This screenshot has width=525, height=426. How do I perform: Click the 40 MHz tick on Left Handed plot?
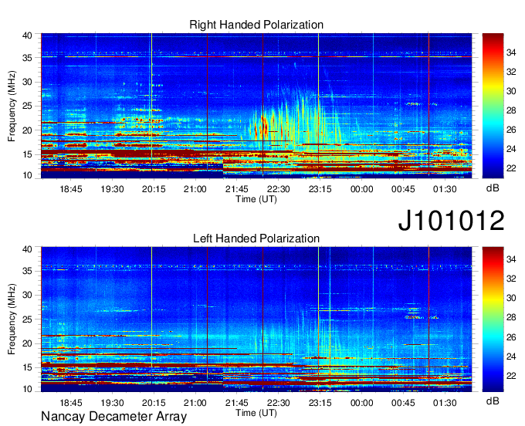click(27, 249)
